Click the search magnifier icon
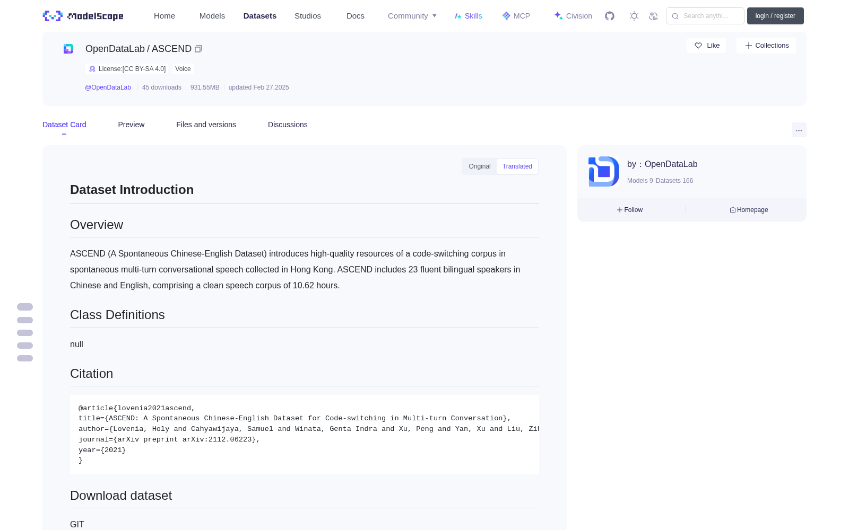The image size is (849, 530). coord(675,16)
